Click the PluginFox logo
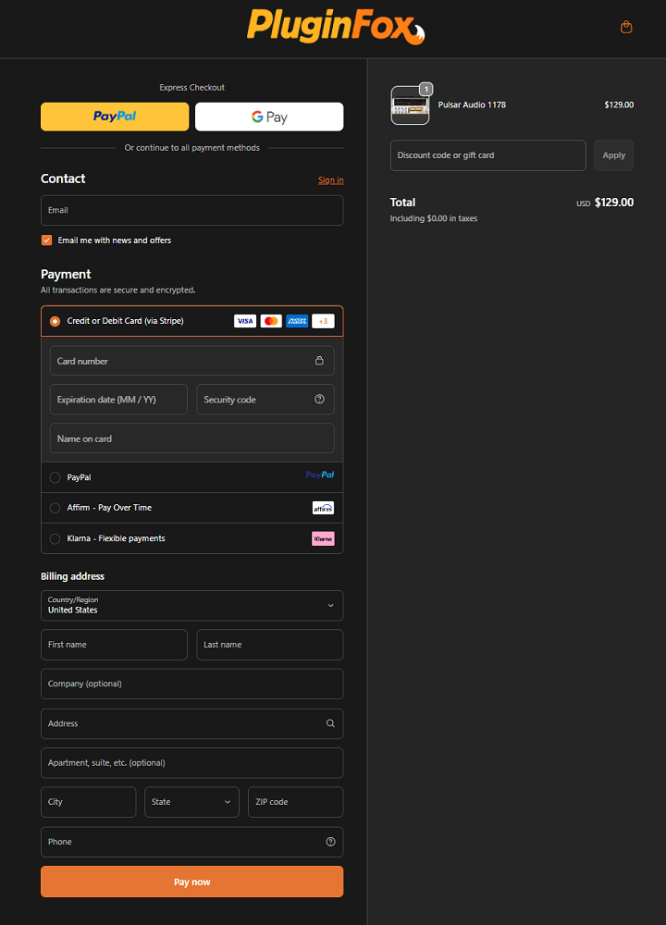 point(335,26)
